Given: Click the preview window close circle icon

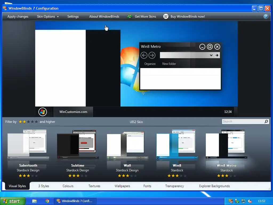Looking at the screenshot, I should [x=217, y=47].
